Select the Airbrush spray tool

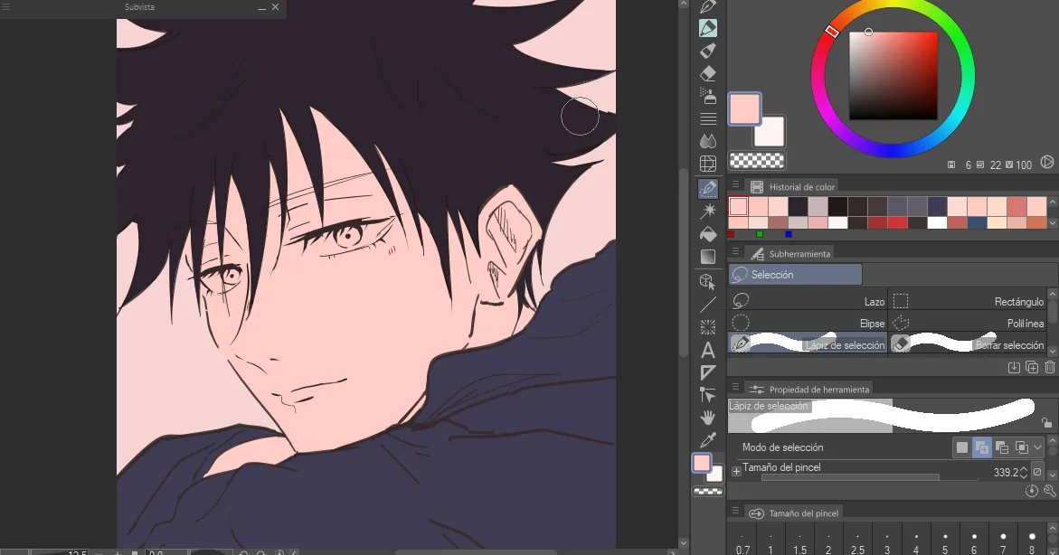pos(708,95)
